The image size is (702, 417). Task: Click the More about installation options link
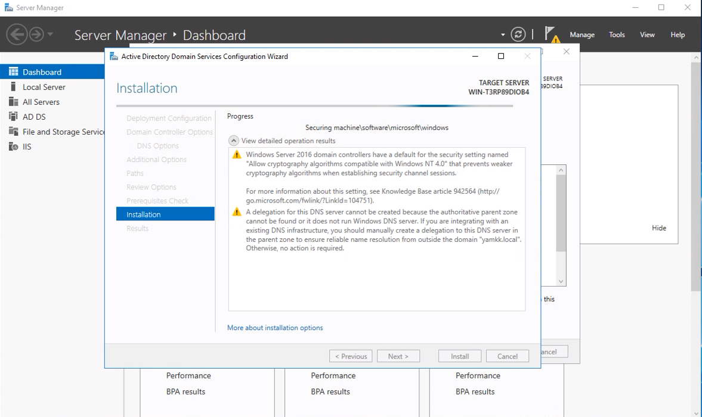[275, 328]
